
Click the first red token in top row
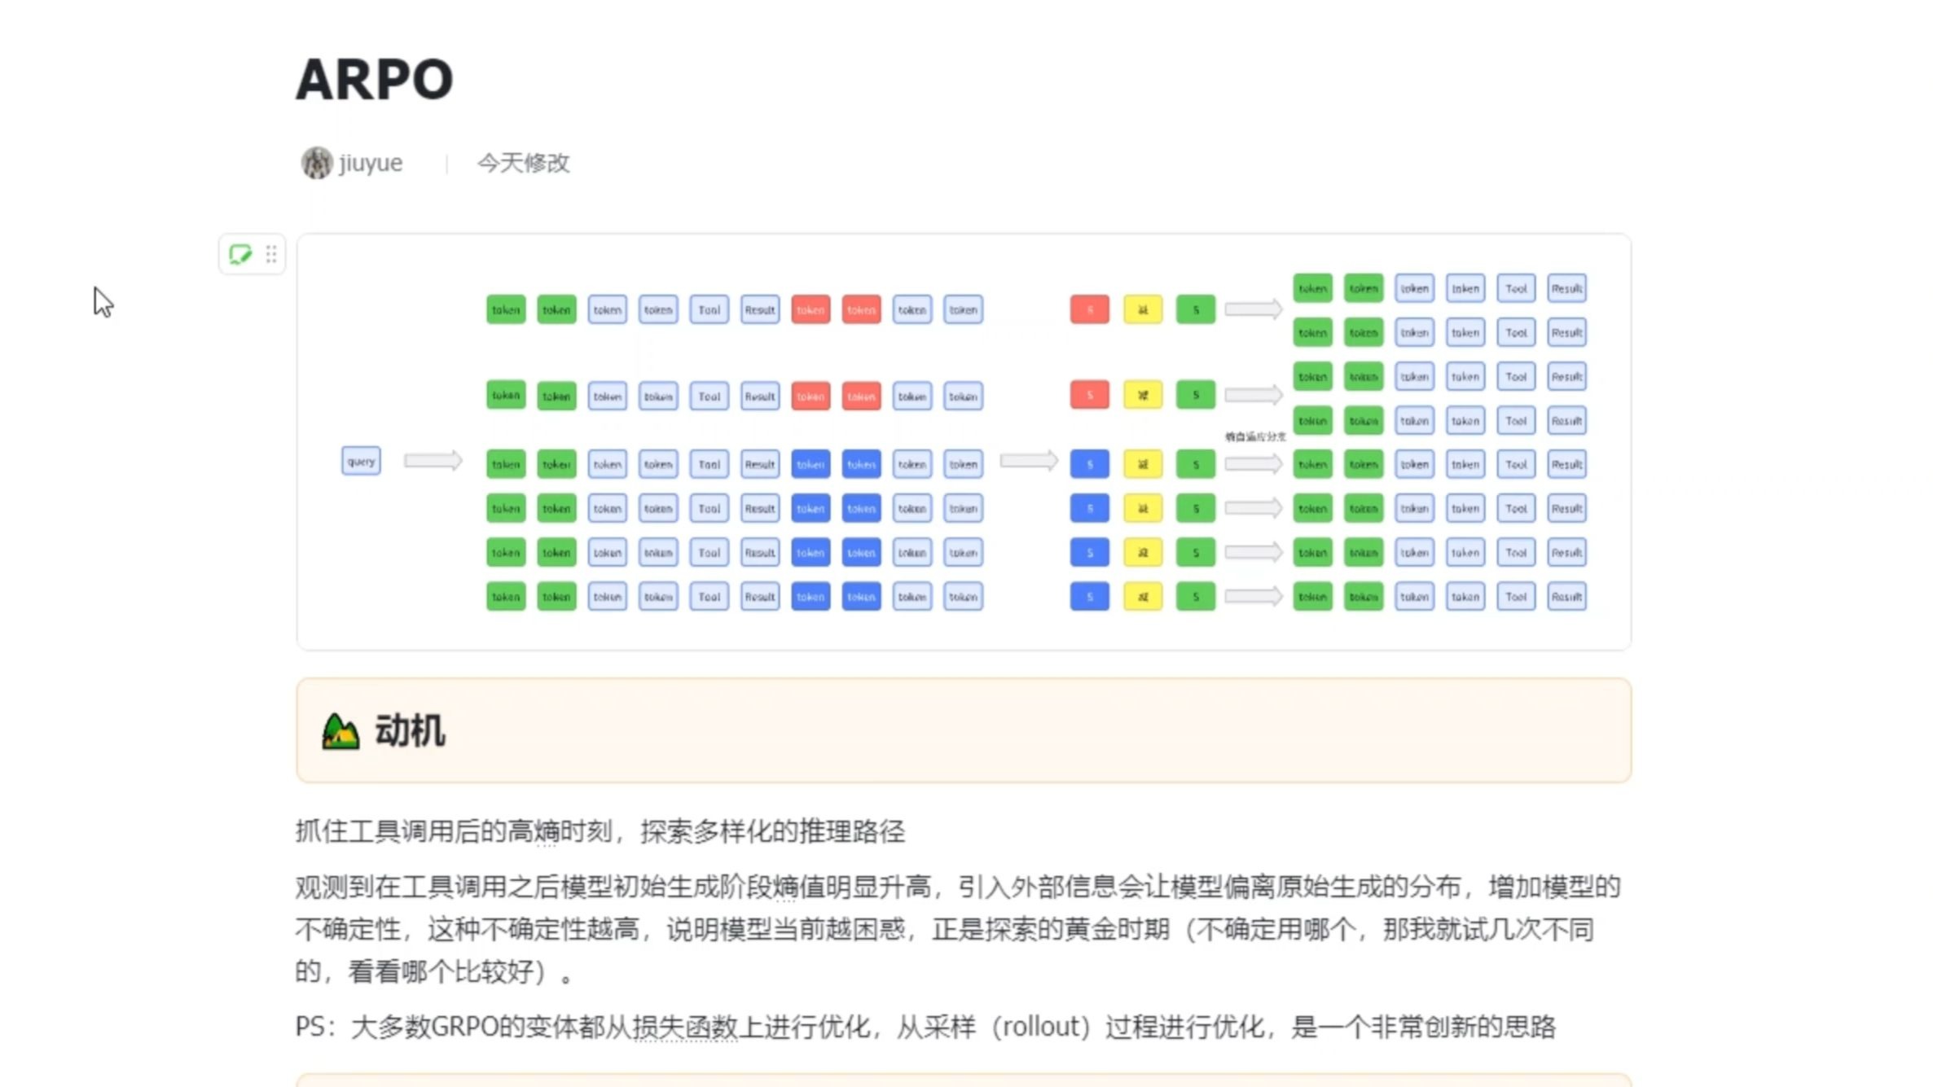(811, 309)
